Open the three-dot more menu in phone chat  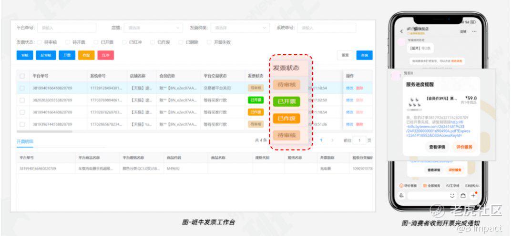474,31
